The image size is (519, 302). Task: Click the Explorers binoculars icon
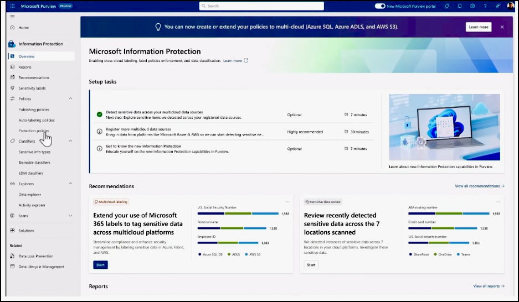[12, 184]
